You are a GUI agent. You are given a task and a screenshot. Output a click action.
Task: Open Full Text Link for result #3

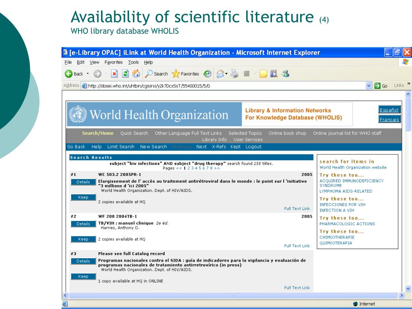coord(297,288)
